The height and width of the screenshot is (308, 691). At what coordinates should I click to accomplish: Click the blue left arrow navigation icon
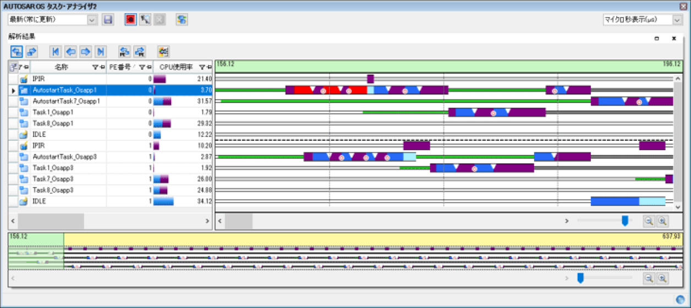pos(70,52)
